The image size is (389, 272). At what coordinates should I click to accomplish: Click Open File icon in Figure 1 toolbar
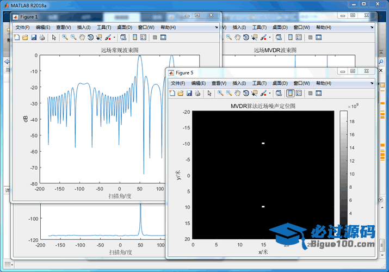click(25, 38)
